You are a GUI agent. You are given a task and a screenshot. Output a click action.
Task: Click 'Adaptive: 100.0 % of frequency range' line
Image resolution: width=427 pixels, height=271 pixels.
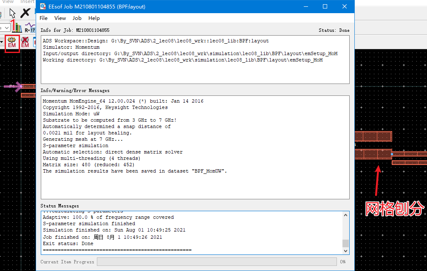coord(108,217)
